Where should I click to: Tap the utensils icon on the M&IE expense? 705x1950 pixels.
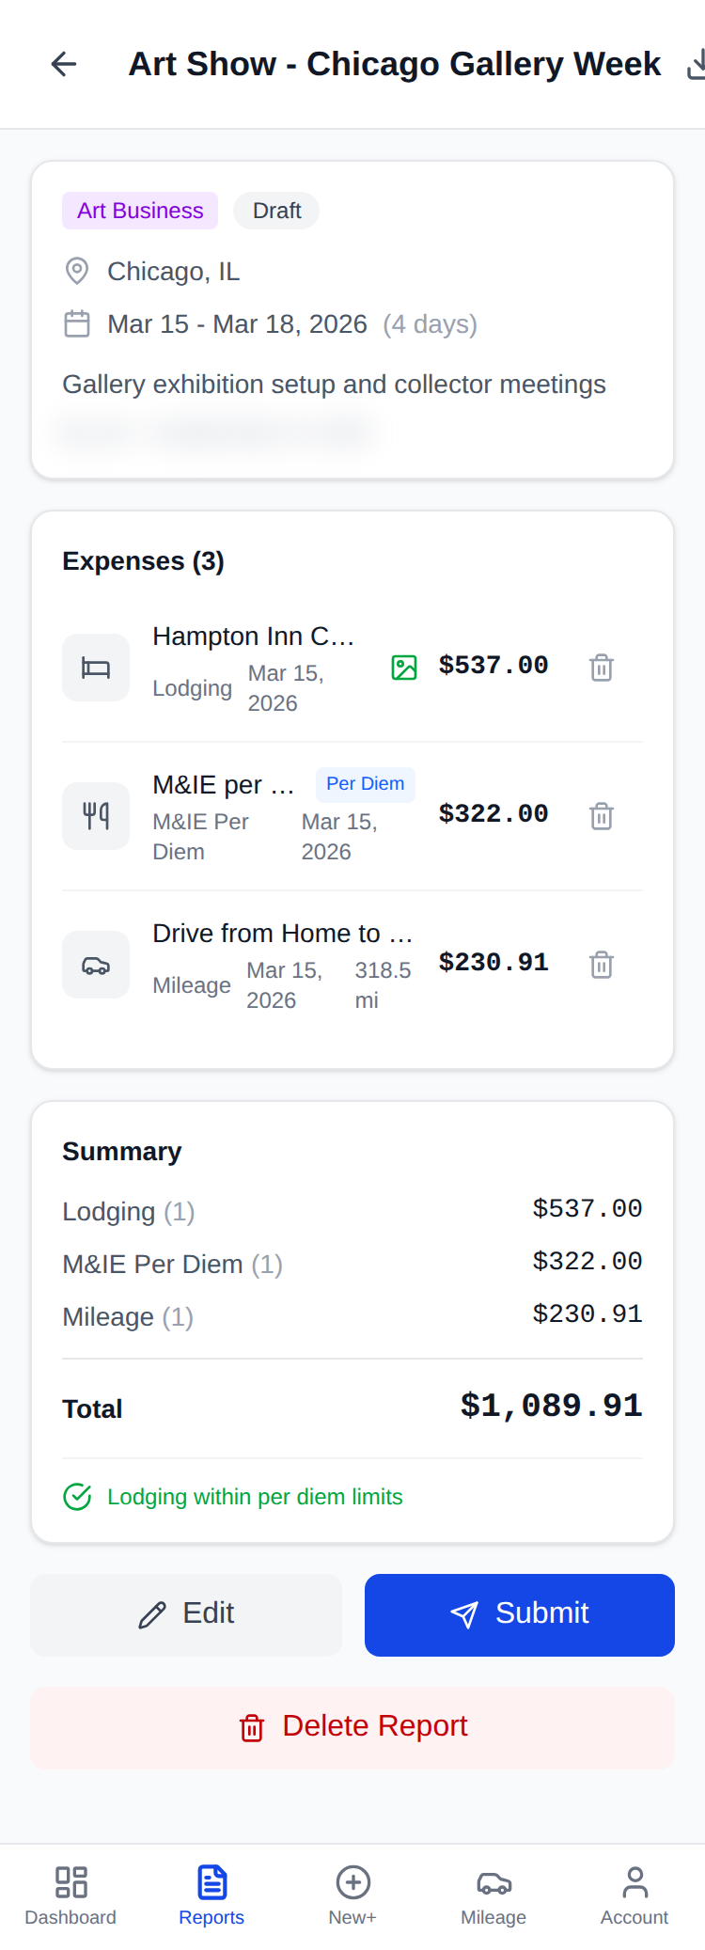click(x=95, y=816)
